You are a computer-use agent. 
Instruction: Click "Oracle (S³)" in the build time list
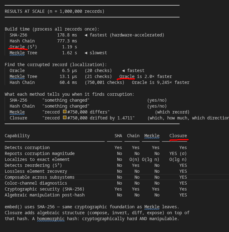tap(23, 47)
